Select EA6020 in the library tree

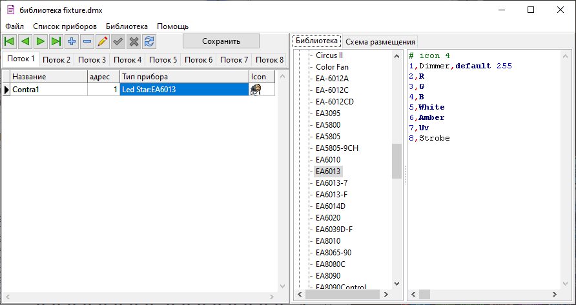tap(328, 218)
